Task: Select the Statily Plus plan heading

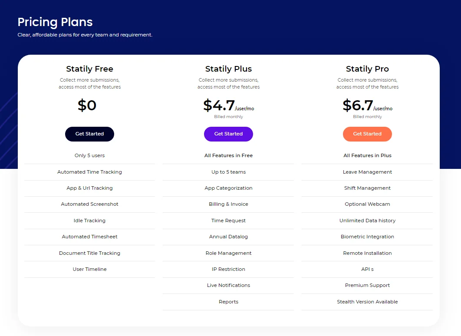Action: [228, 69]
